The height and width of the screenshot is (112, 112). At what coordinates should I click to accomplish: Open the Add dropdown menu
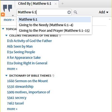coord(104,12)
